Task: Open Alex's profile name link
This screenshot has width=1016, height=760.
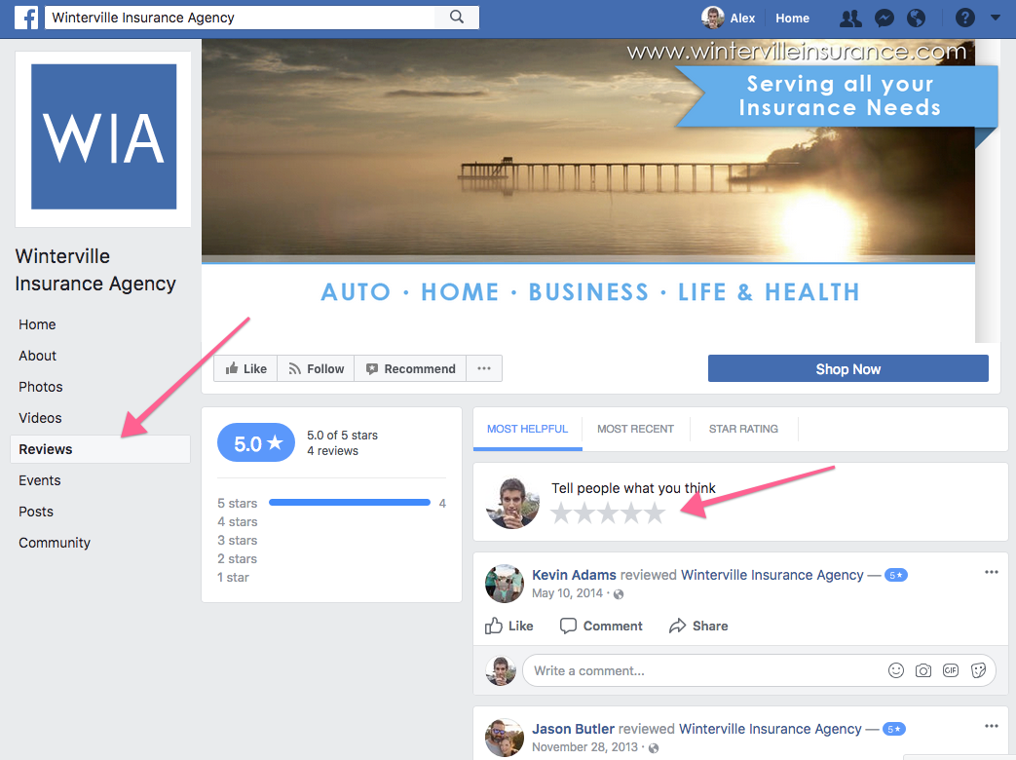Action: (x=742, y=19)
